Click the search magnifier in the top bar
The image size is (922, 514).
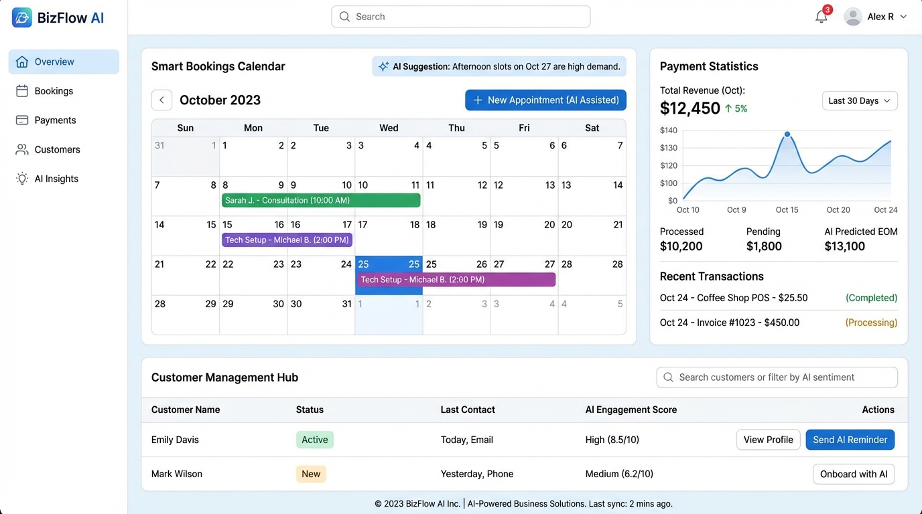(x=344, y=16)
